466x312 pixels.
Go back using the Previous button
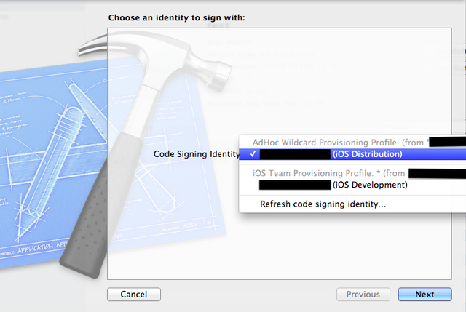(363, 295)
